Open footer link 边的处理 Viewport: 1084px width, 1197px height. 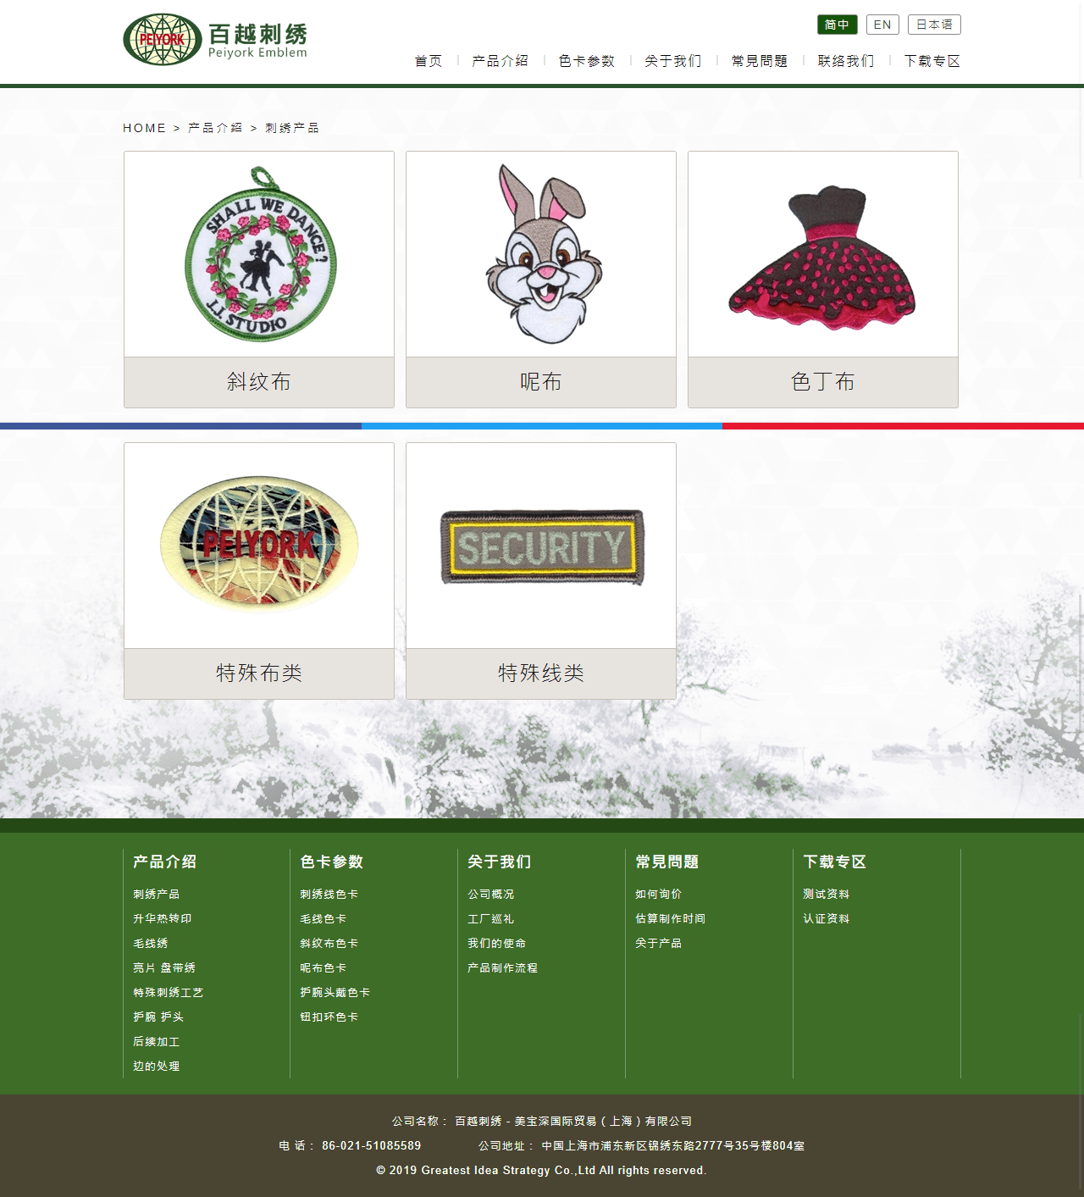point(157,1066)
